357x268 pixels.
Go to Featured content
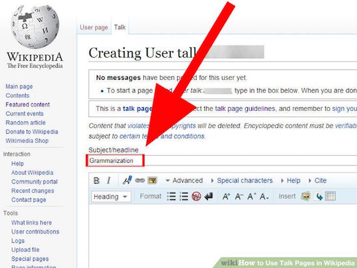click(x=27, y=104)
